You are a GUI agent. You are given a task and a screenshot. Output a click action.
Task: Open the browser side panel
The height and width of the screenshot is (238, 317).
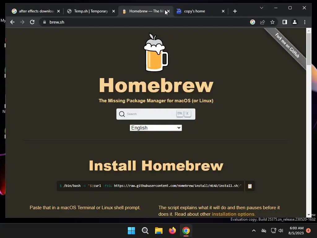[x=285, y=22]
